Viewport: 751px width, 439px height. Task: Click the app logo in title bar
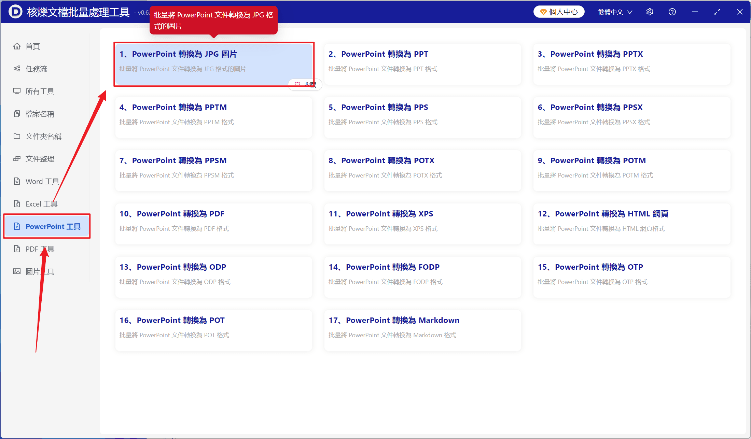click(15, 12)
